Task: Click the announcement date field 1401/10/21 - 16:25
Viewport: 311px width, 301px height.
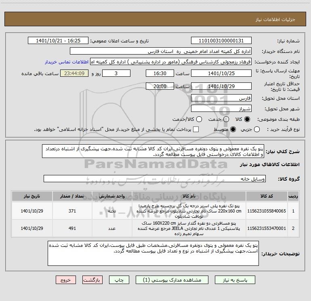Action: click(58, 41)
